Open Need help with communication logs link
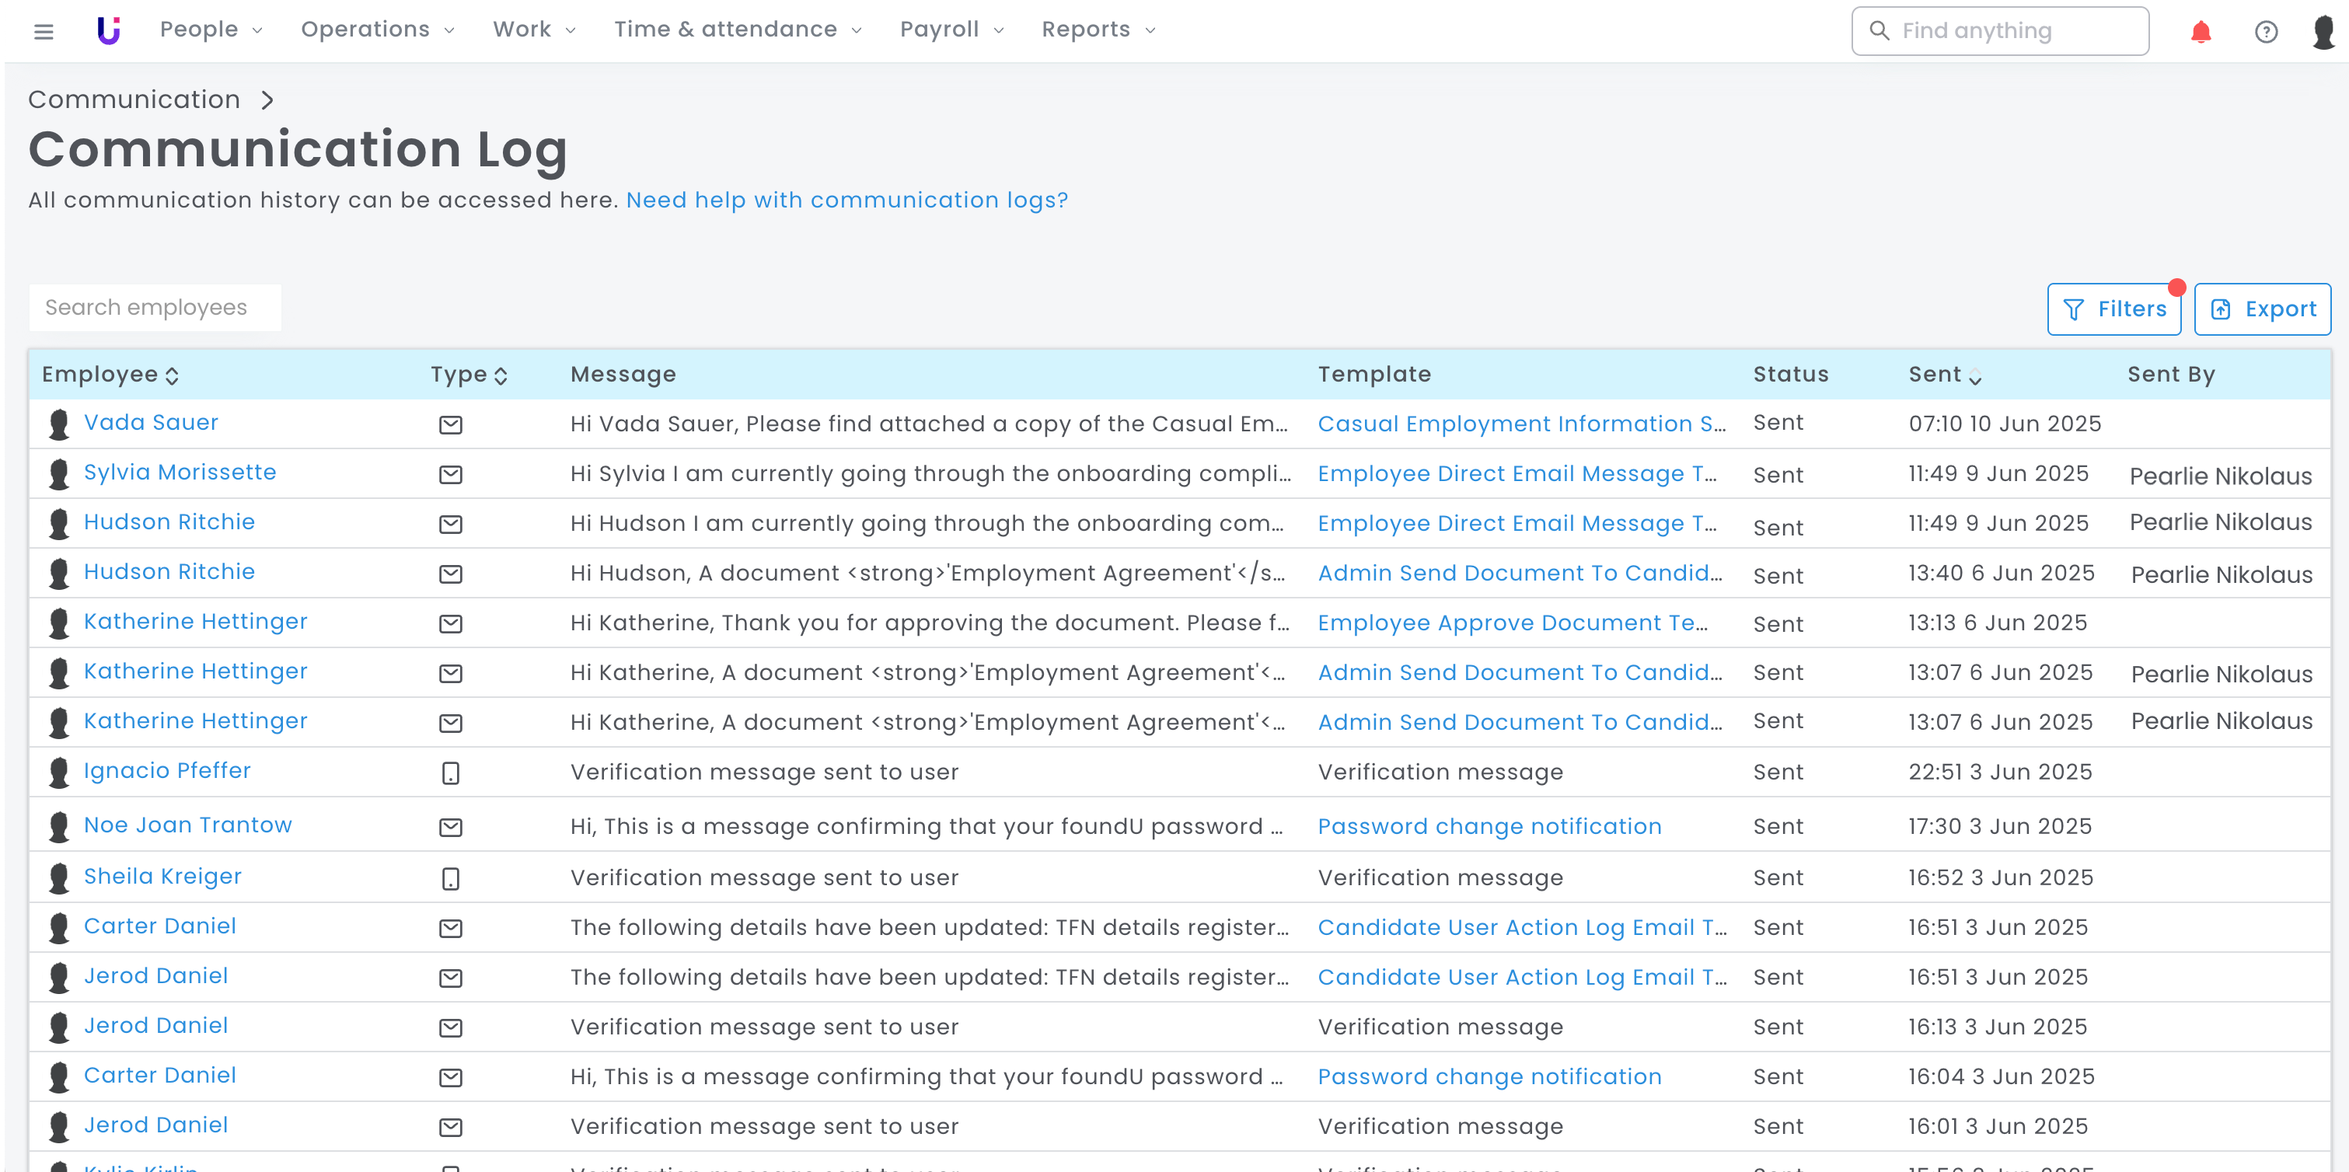This screenshot has width=2349, height=1172. (x=846, y=201)
